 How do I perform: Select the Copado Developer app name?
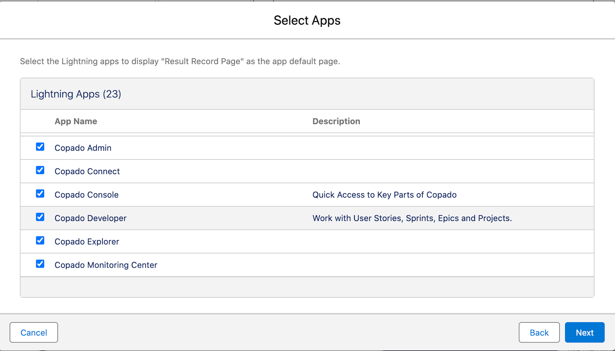[90, 218]
